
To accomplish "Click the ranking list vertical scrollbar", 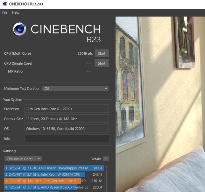I will (x=107, y=181).
